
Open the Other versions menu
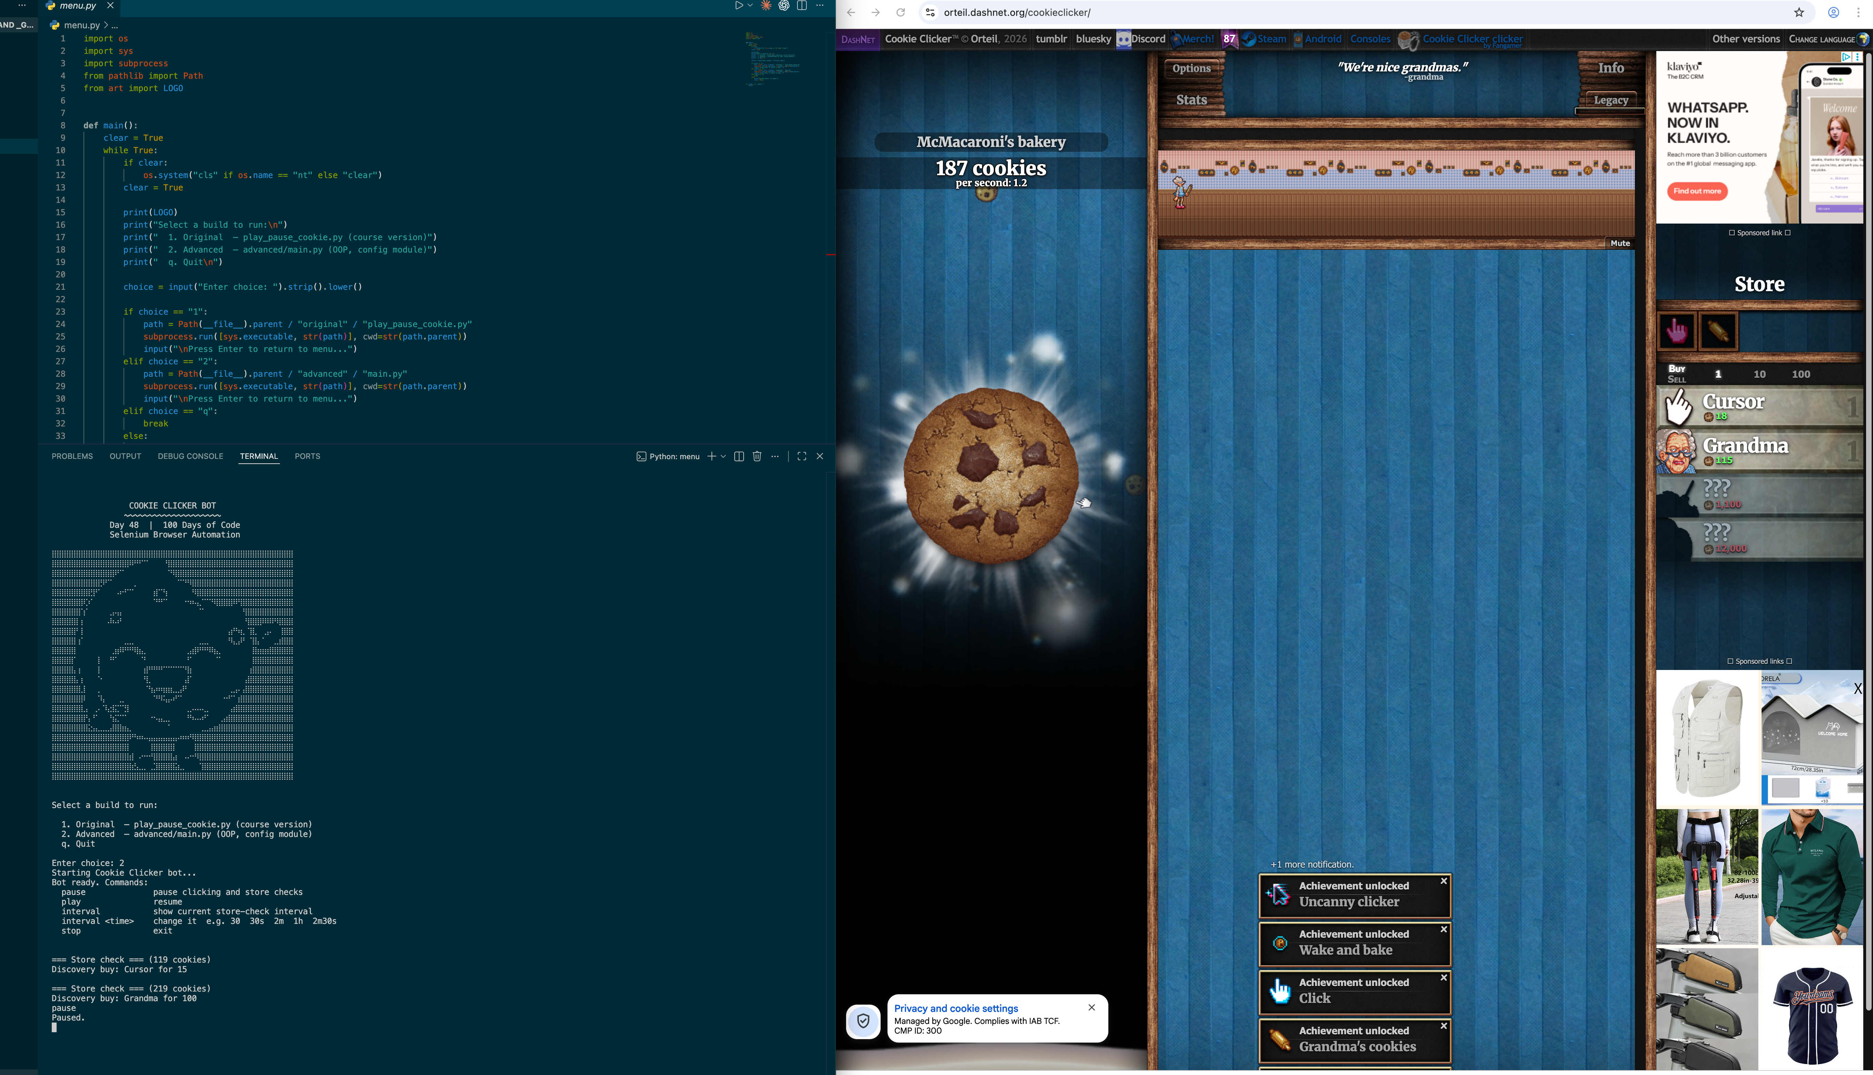(1746, 39)
